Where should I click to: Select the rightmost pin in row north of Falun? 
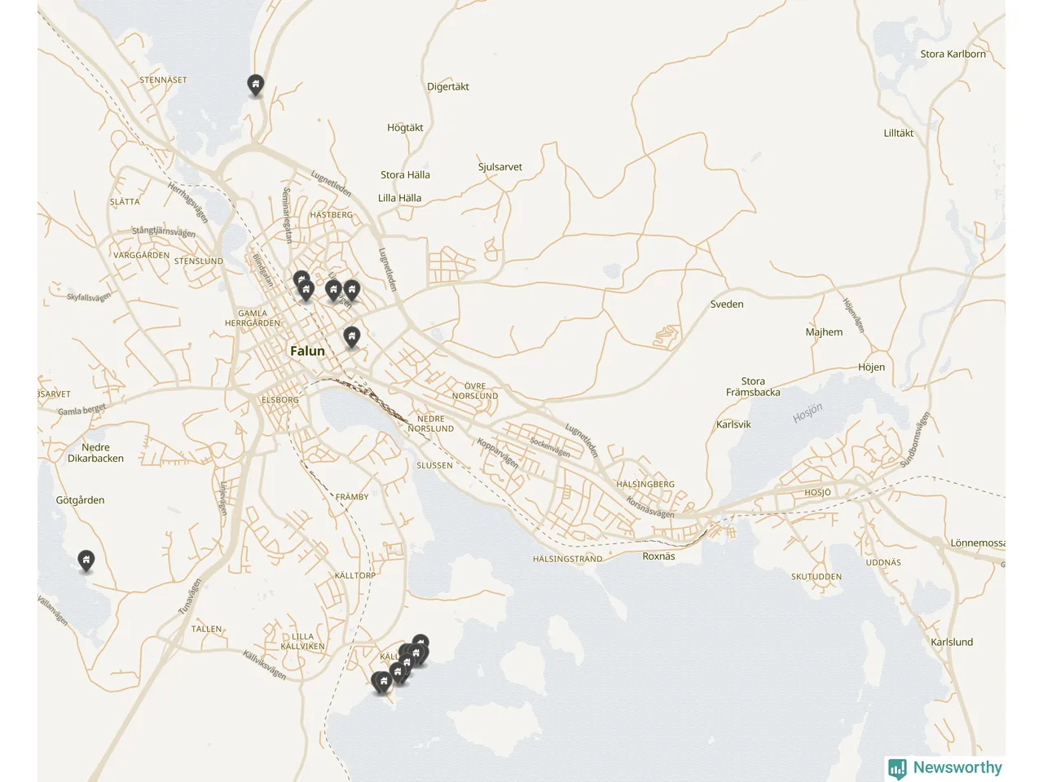coord(351,290)
